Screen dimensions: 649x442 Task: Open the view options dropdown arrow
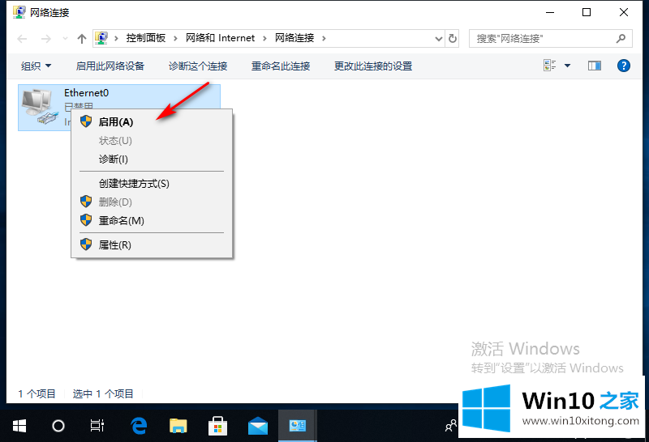pyautogui.click(x=567, y=66)
